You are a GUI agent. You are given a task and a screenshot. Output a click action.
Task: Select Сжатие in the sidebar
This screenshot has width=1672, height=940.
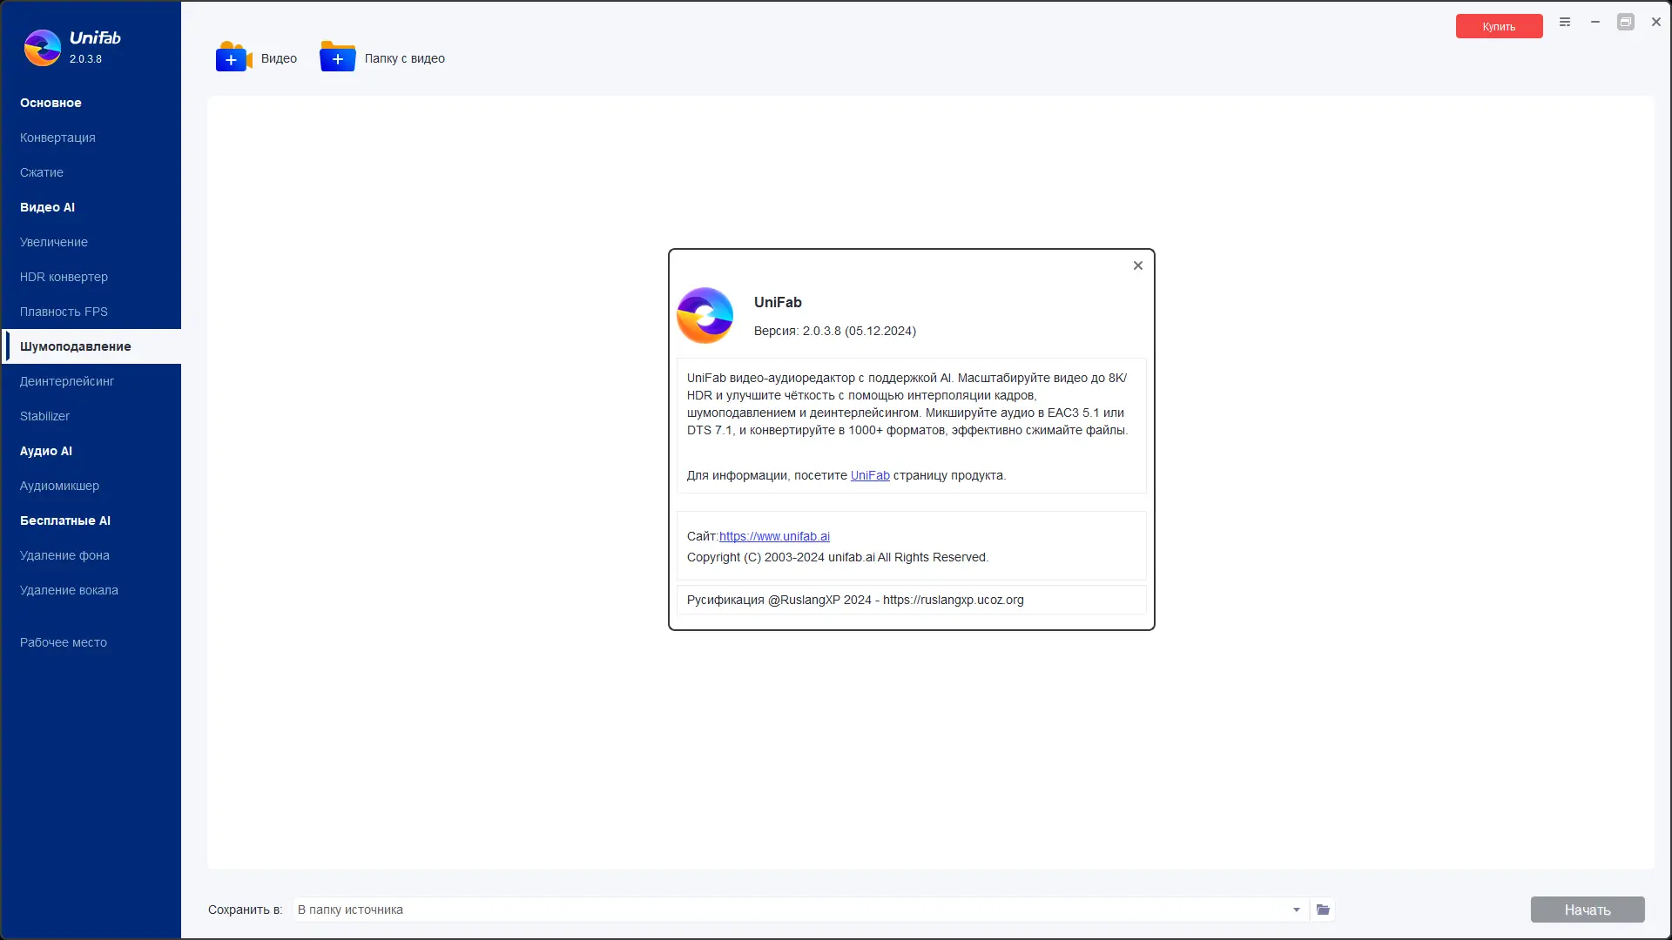42,172
